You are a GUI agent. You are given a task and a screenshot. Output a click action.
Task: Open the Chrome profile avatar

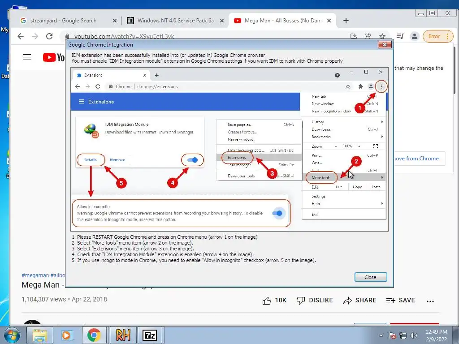[x=415, y=36]
